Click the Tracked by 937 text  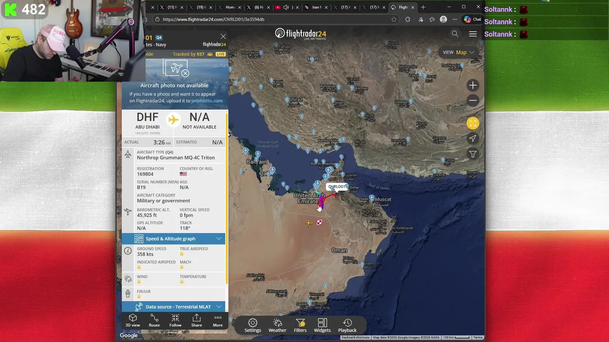tap(188, 54)
